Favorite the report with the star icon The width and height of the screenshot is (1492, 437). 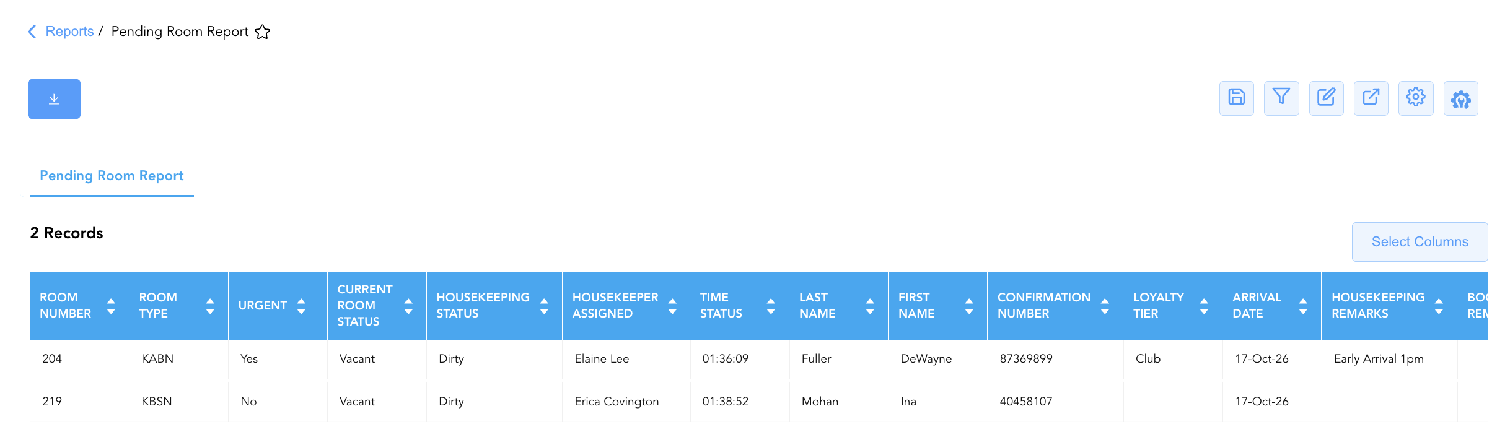click(263, 32)
